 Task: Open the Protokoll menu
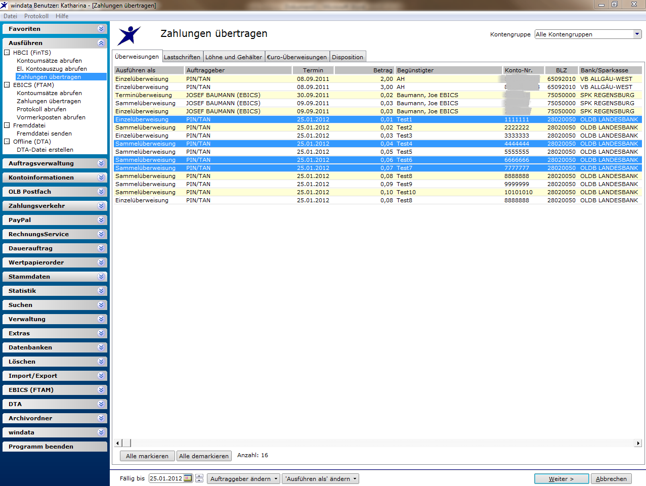point(36,16)
